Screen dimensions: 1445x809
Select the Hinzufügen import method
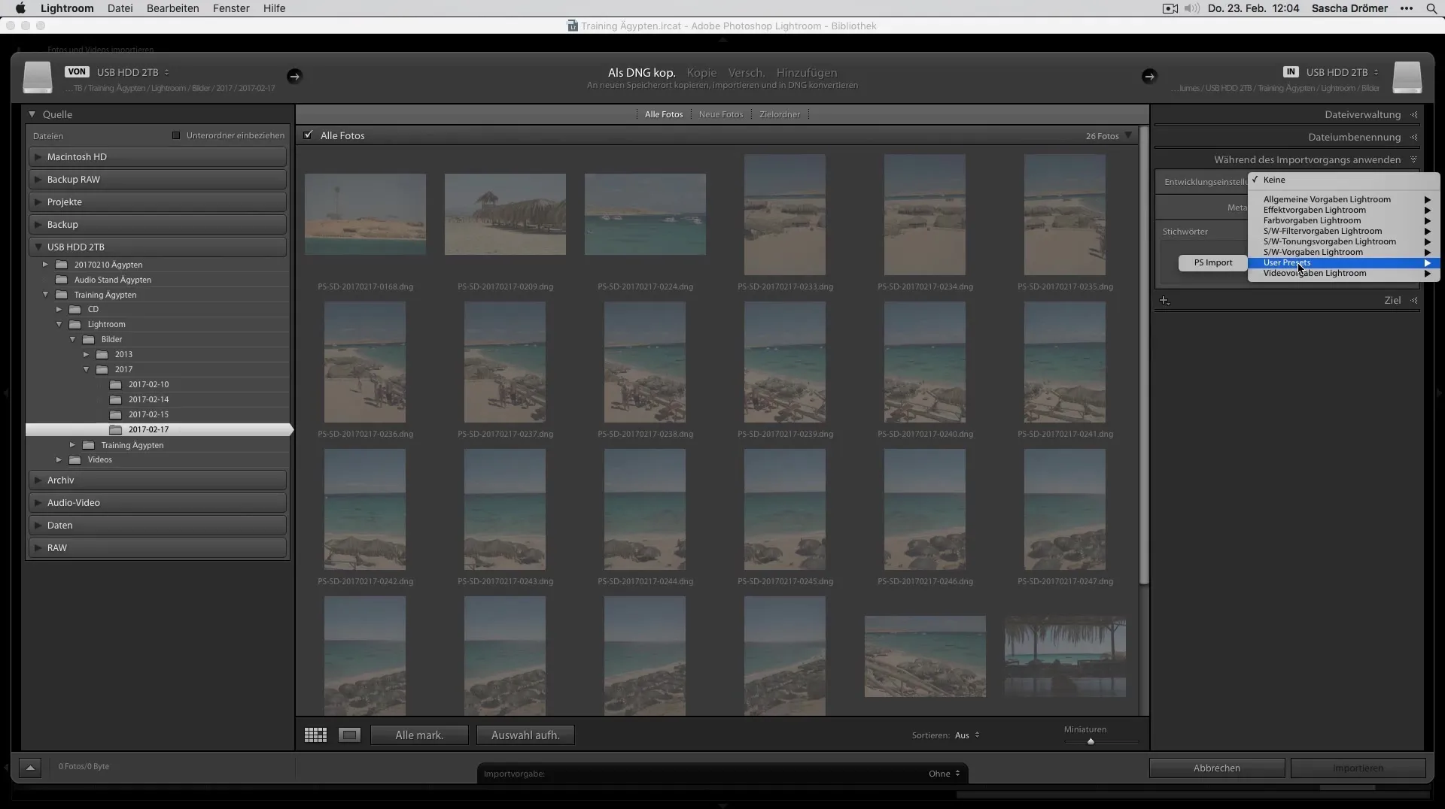click(806, 73)
